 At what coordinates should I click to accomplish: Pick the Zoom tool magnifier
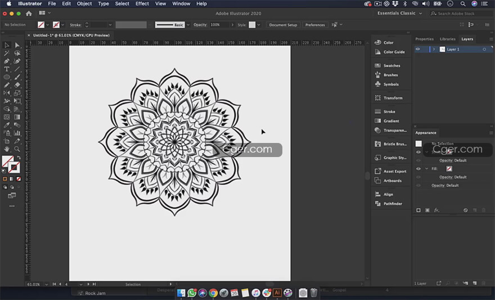[17, 149]
